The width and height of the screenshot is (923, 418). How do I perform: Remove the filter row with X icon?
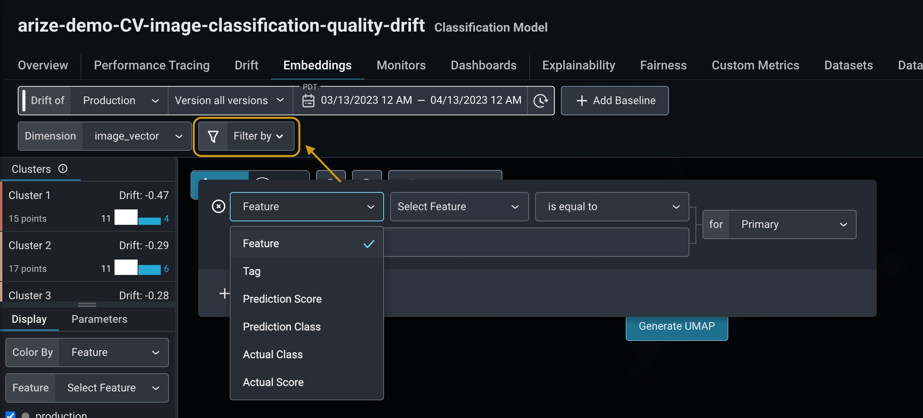coord(218,206)
